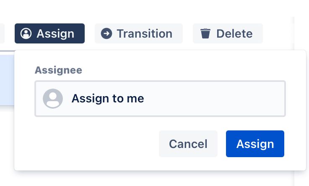
Task: Choose Delete from the action toolbar
Action: click(x=228, y=33)
